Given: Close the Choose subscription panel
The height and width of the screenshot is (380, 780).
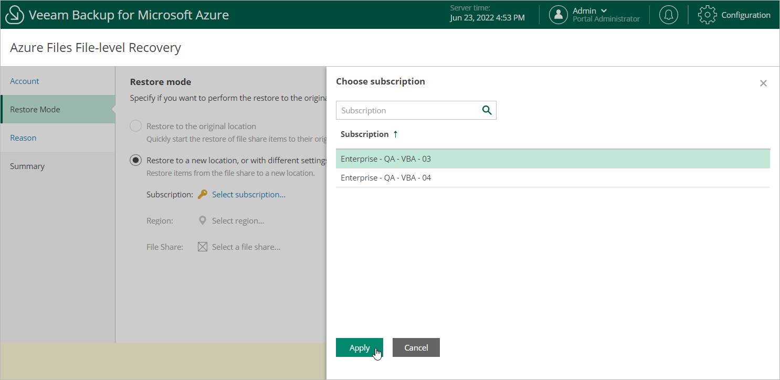Looking at the screenshot, I should coord(763,83).
